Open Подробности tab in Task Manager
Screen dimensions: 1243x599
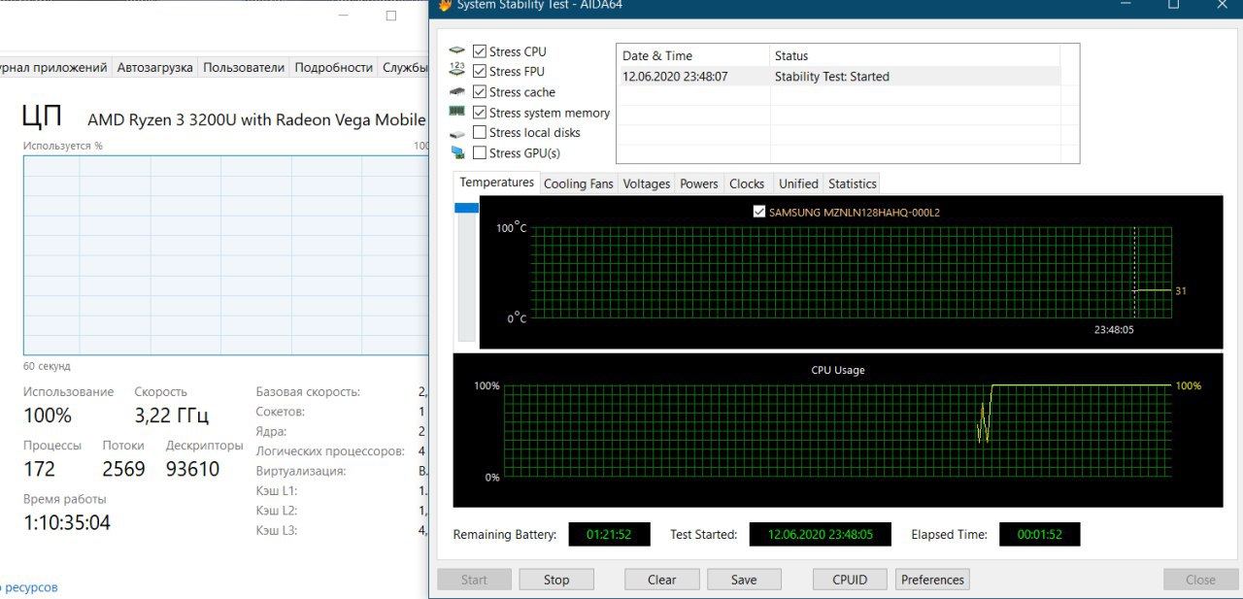tap(333, 68)
